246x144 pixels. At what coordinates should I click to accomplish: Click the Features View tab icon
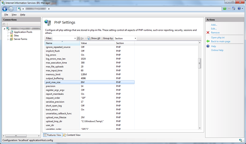click(45, 135)
